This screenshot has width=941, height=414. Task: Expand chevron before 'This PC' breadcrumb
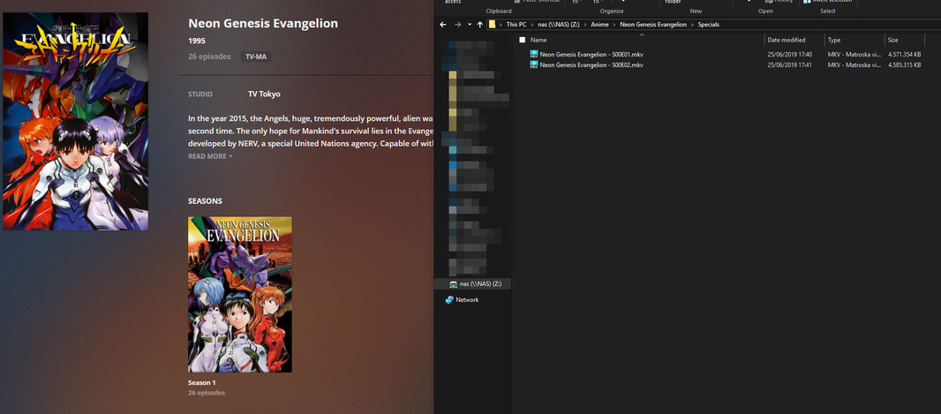coord(501,25)
